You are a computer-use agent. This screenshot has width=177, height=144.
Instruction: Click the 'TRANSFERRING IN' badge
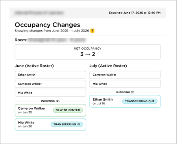pos(66,124)
